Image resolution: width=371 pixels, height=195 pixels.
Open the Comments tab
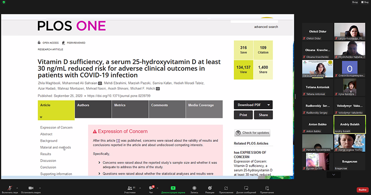(167, 109)
